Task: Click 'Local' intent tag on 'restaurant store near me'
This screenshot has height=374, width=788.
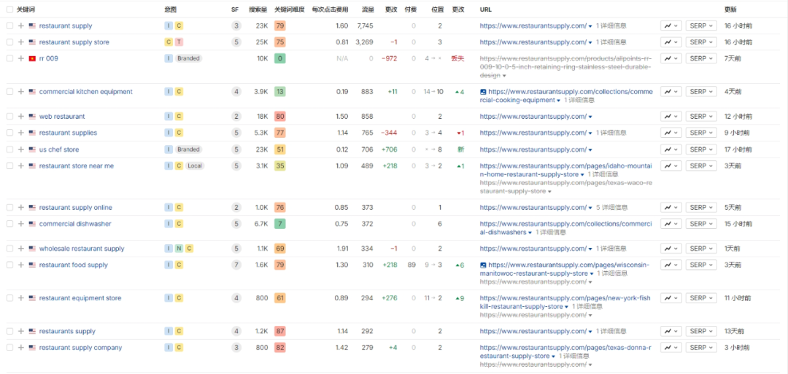Action: (x=195, y=166)
